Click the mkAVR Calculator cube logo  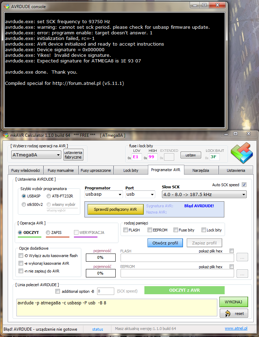[x=242, y=153]
